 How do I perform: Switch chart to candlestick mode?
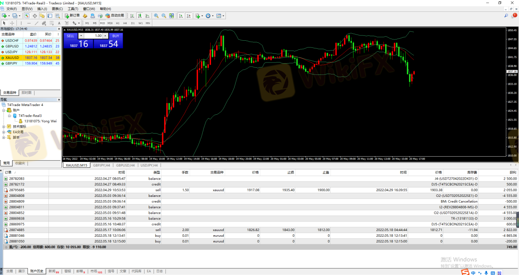[140, 16]
